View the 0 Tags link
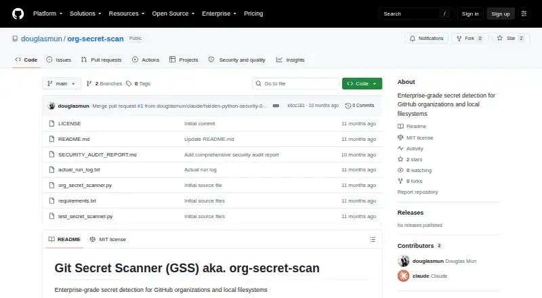 [138, 84]
